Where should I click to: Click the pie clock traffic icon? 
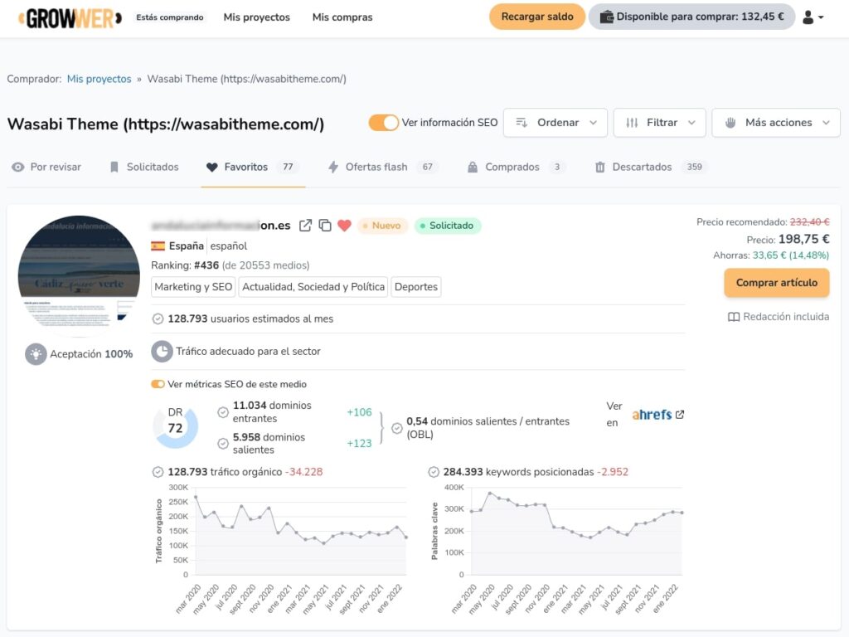162,352
